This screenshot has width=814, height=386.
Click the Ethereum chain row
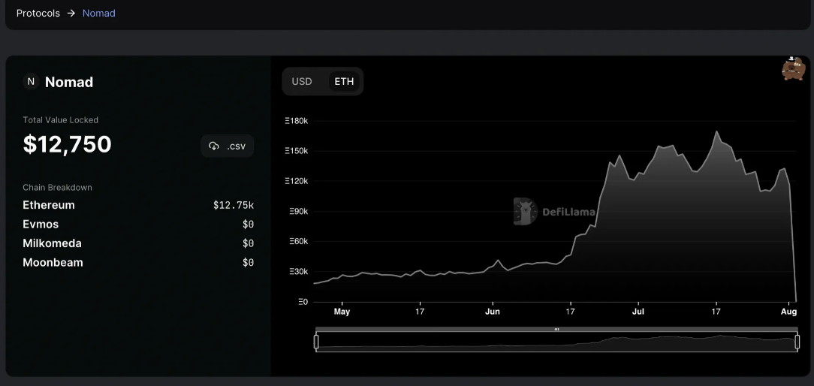click(138, 205)
